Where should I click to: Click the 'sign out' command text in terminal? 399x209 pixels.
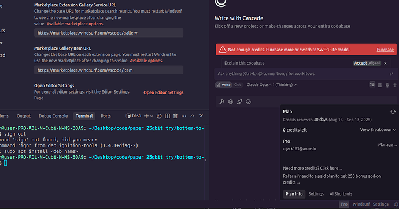coord(15,134)
